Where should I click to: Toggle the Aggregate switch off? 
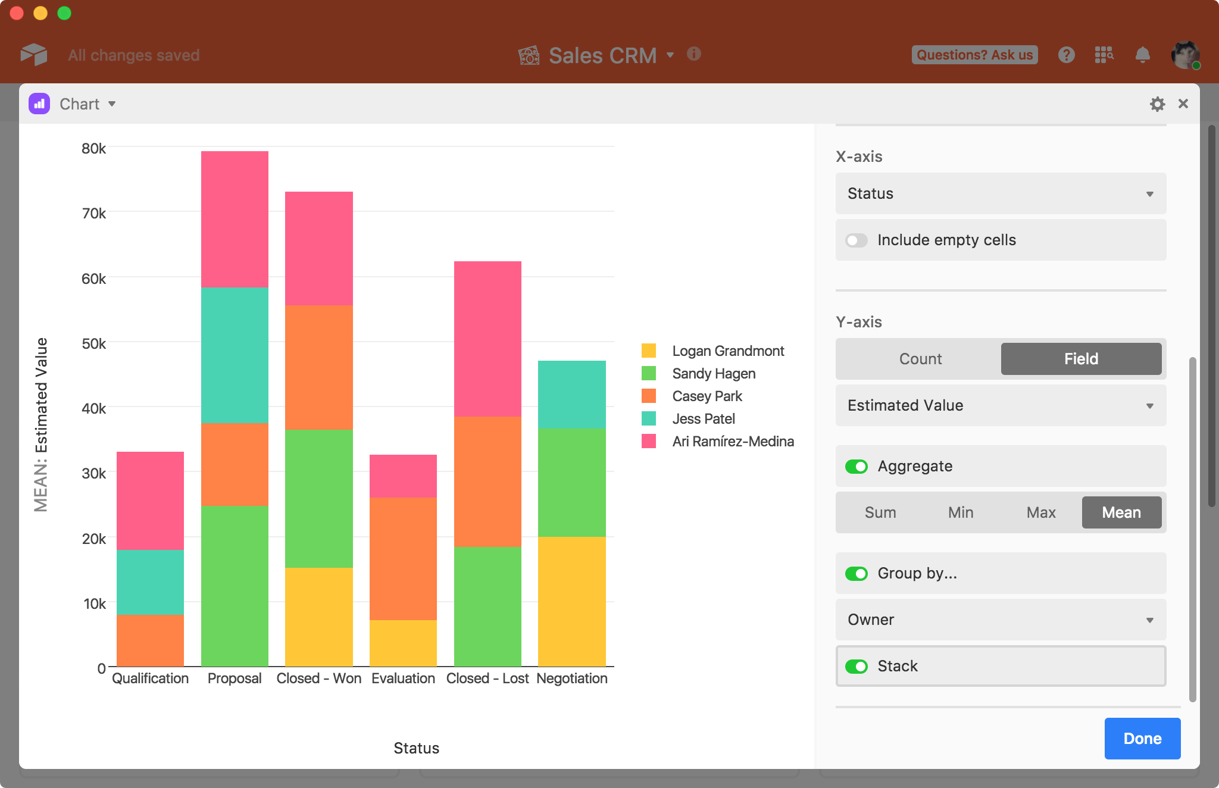[855, 467]
